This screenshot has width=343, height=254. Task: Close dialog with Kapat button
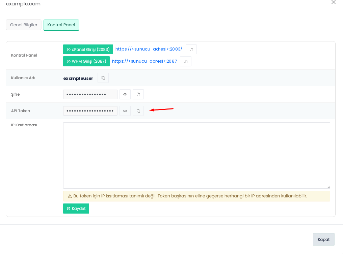323,240
